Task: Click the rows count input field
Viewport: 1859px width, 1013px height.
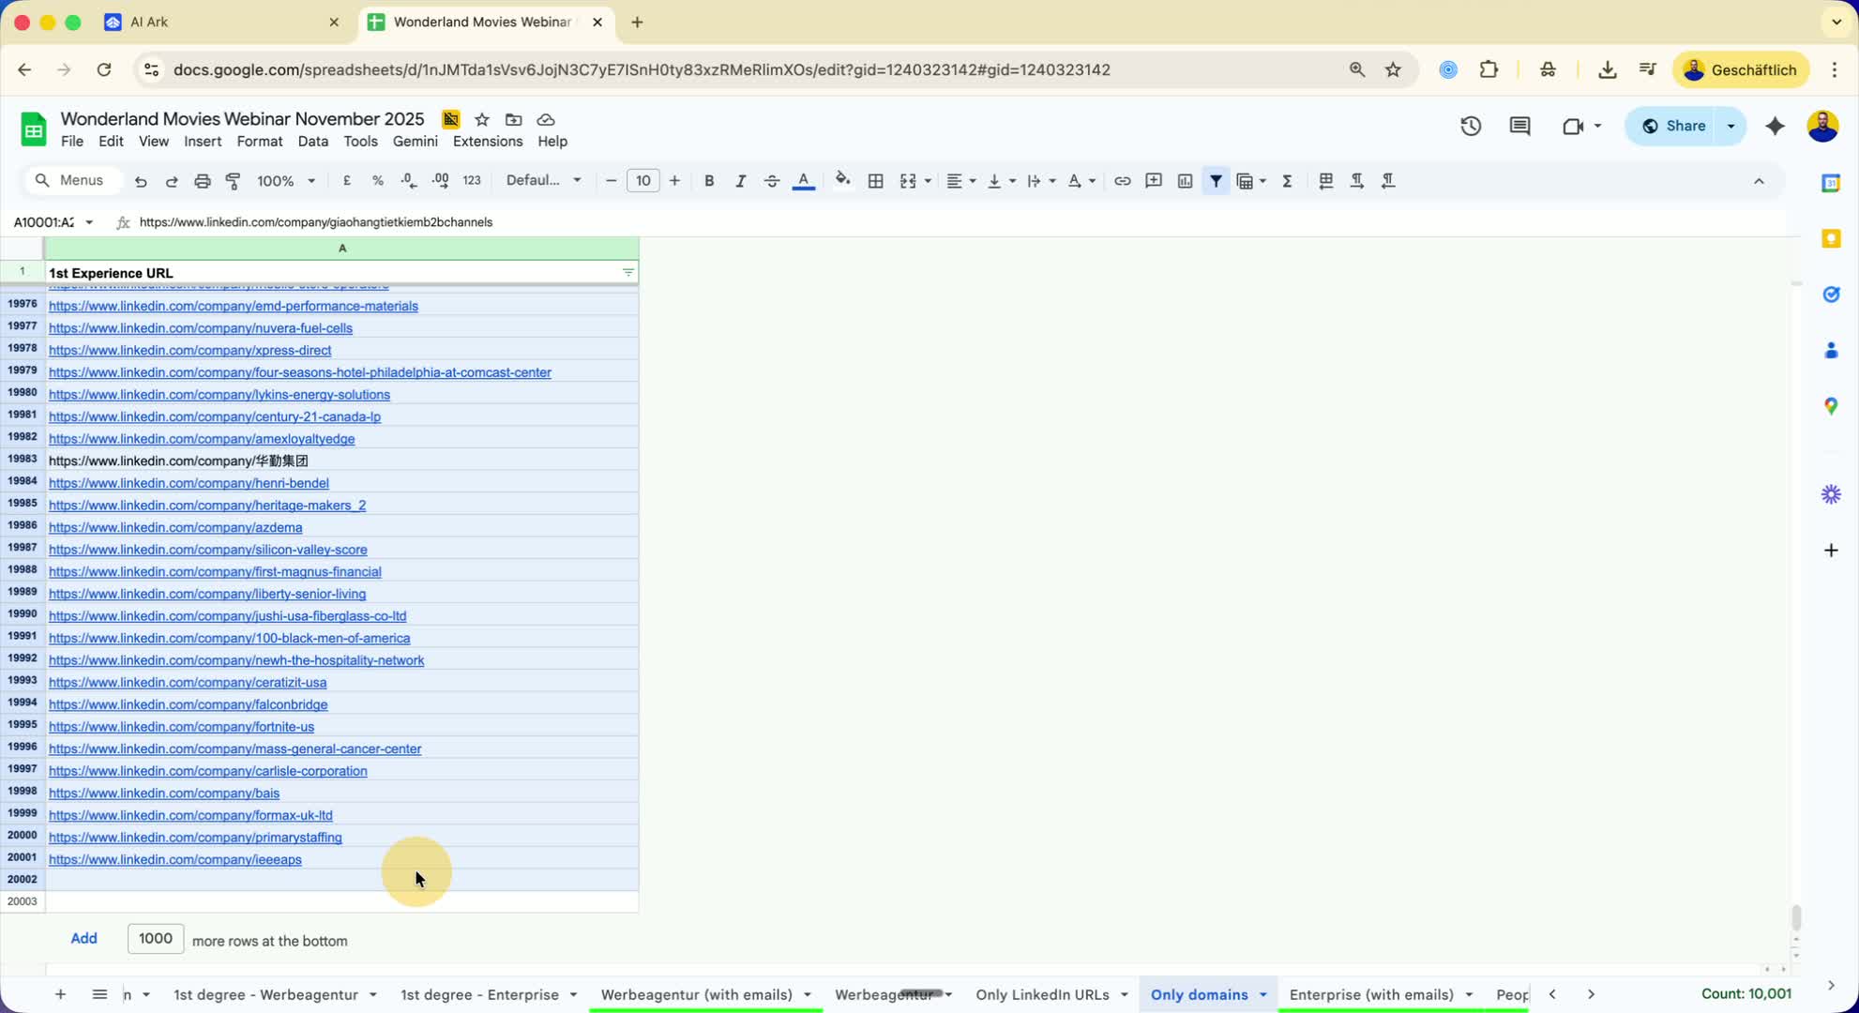Action: coord(156,939)
